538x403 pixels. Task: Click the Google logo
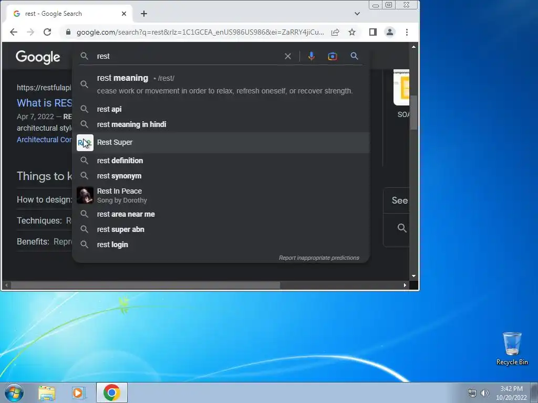[38, 57]
